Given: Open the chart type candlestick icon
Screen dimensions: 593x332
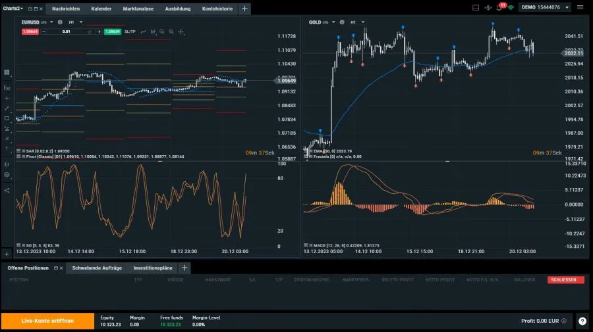Looking at the screenshot, I should coord(153,32).
